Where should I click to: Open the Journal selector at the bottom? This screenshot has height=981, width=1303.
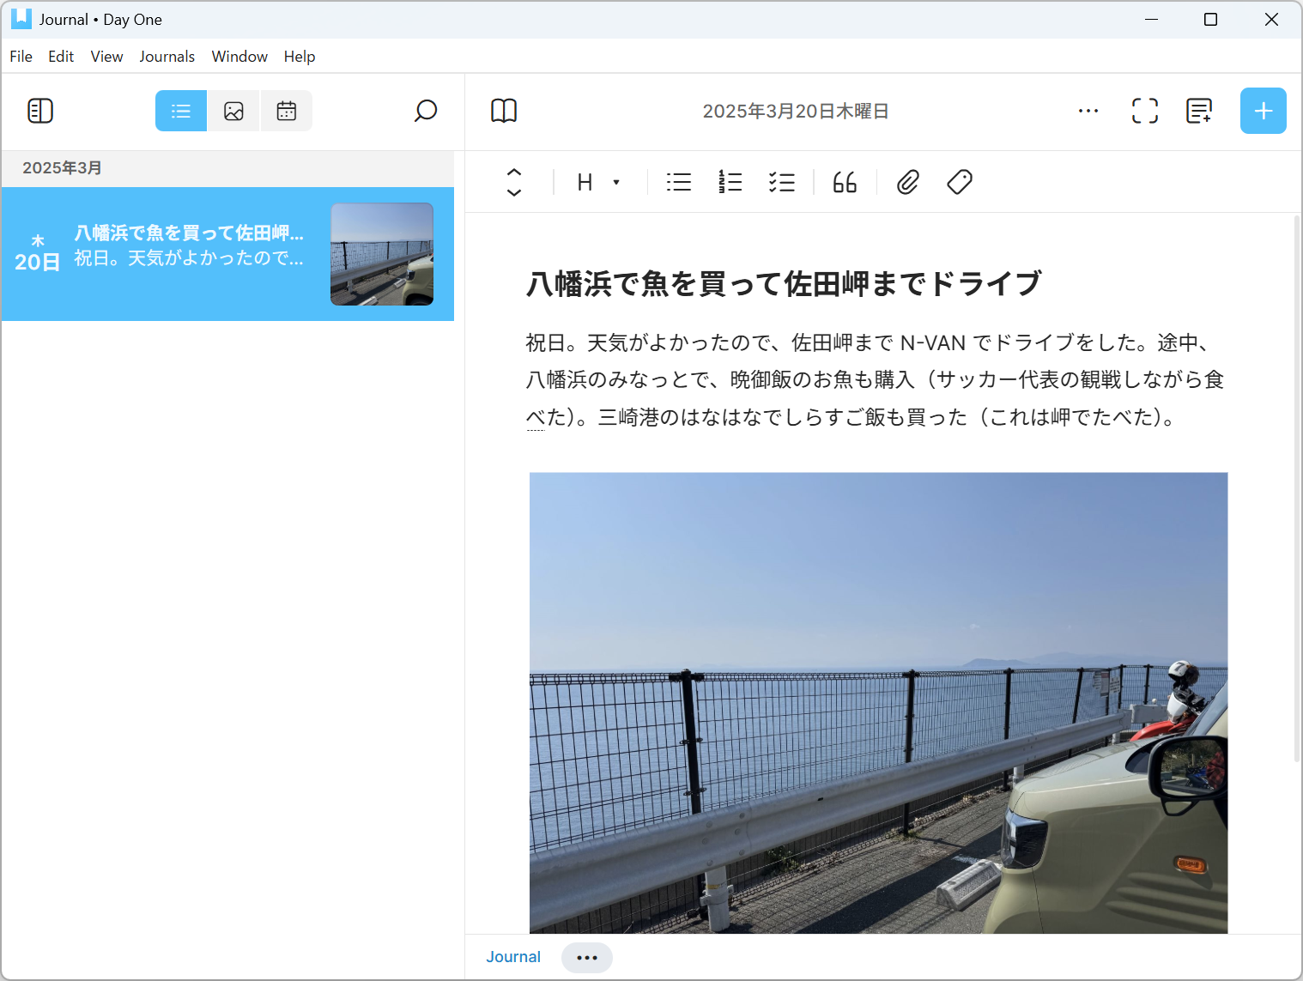[x=512, y=956]
